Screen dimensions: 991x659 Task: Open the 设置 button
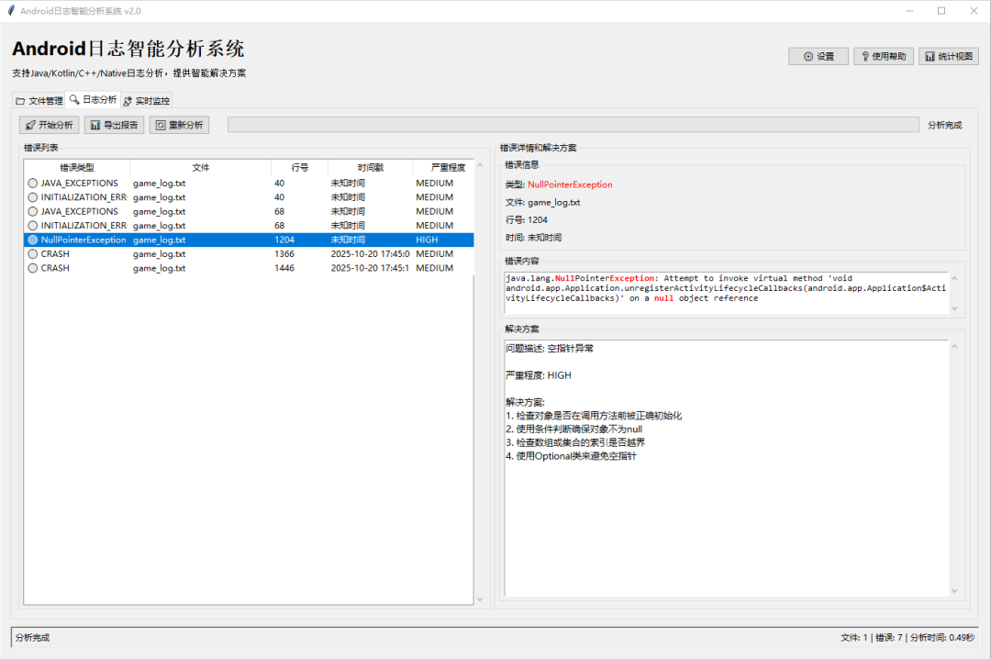818,56
